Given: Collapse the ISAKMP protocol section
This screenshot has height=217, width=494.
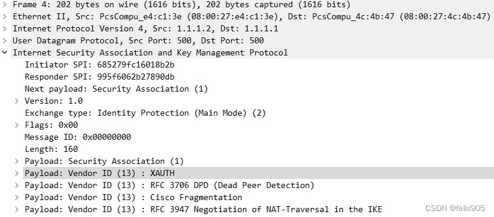Looking at the screenshot, I should 4,52.
